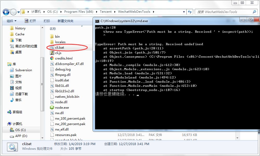Select nw_100_percent.pak file icon
260x156 pixels.
(52, 118)
